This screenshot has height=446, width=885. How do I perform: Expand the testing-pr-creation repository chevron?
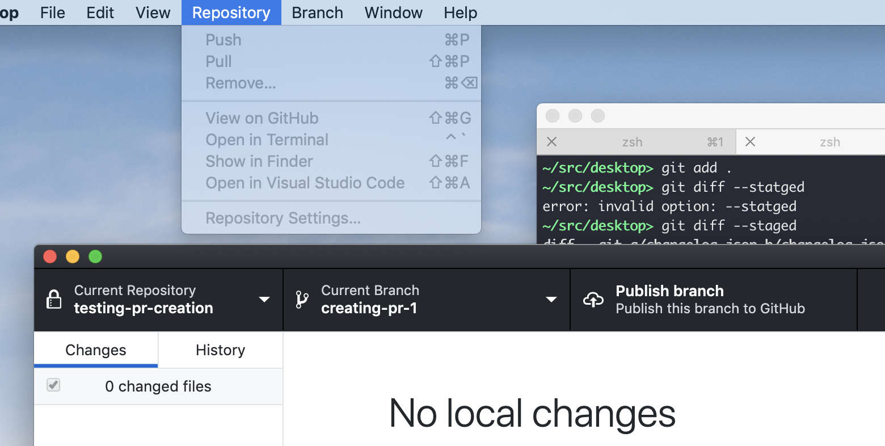[x=264, y=299]
